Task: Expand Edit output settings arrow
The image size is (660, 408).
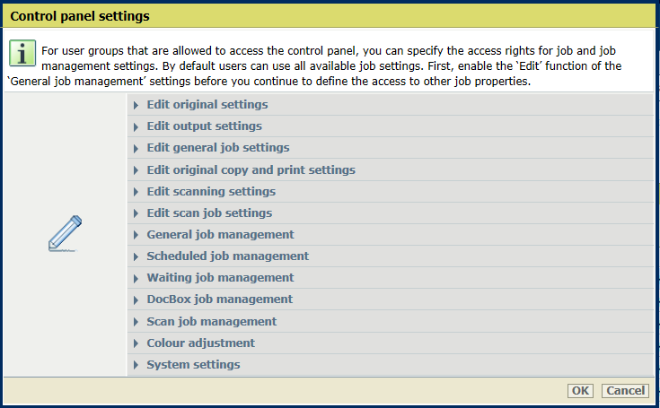Action: (136, 126)
